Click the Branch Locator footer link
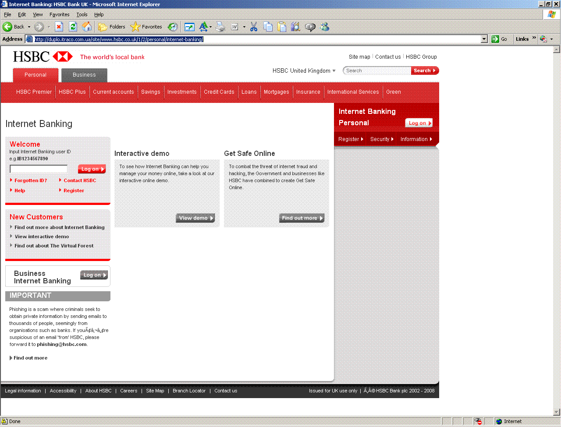 189,391
